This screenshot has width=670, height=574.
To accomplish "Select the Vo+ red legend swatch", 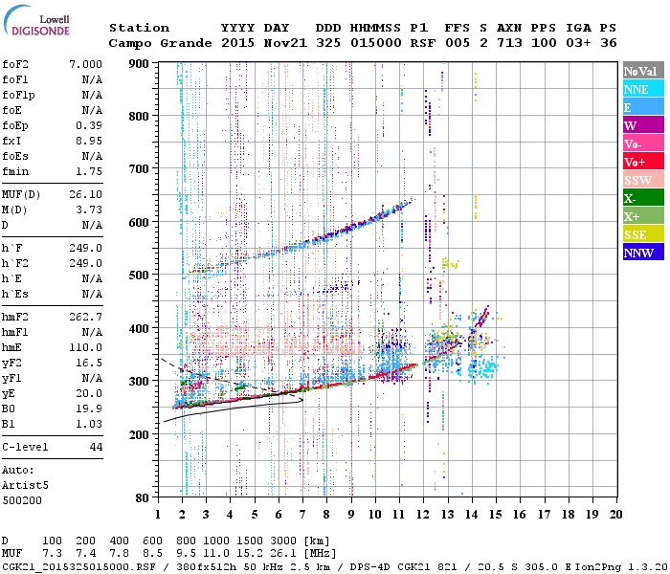I will coord(643,162).
